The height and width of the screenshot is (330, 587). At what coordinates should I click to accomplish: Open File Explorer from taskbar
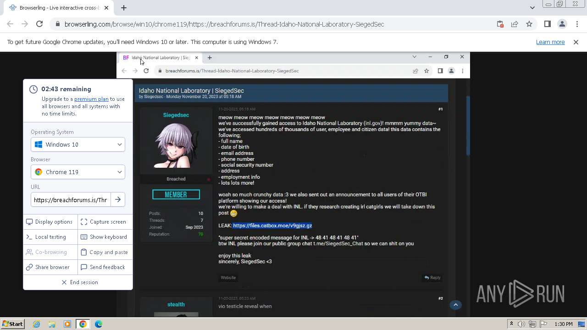[52, 324]
